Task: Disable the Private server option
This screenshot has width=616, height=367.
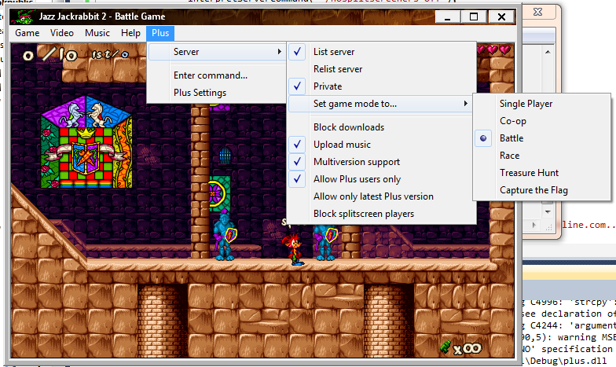Action: pyautogui.click(x=327, y=86)
